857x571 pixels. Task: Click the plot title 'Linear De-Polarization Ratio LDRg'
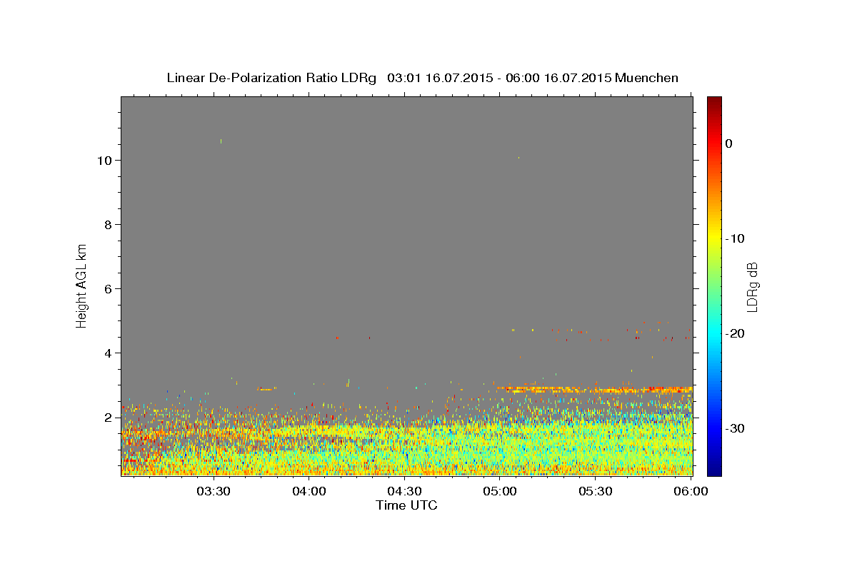pos(271,78)
